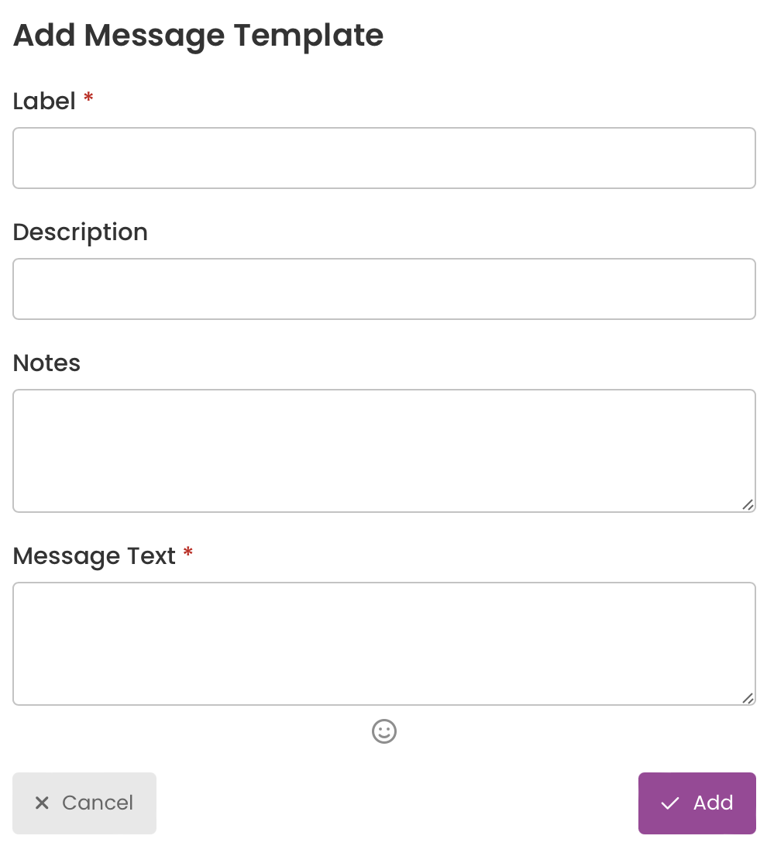The height and width of the screenshot is (846, 767).
Task: Submit the template with Add button
Action: click(696, 803)
